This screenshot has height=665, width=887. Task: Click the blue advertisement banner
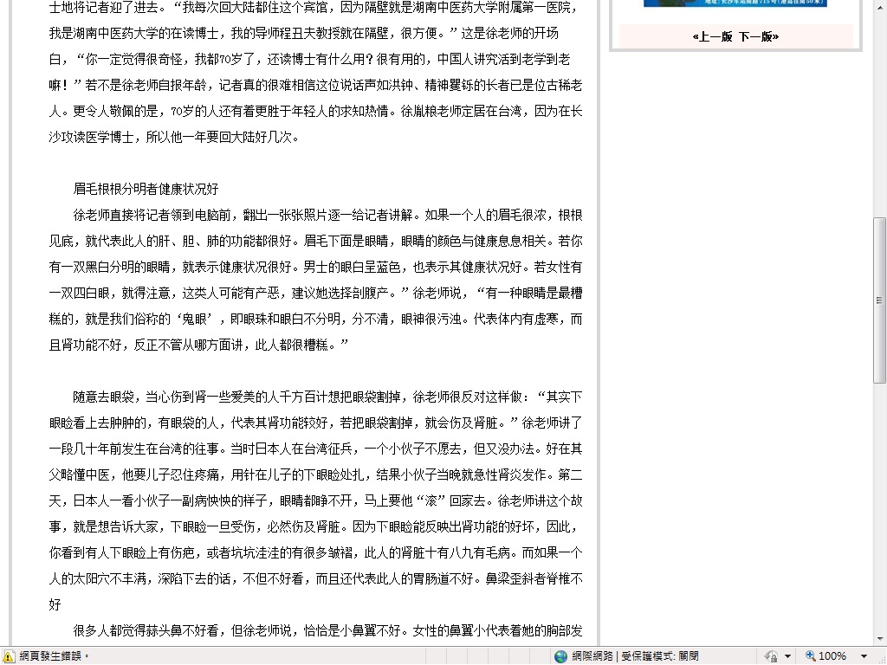(736, 4)
